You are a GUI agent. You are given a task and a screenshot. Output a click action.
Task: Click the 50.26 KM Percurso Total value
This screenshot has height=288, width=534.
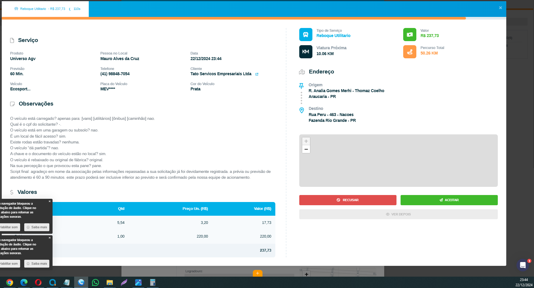(x=429, y=53)
